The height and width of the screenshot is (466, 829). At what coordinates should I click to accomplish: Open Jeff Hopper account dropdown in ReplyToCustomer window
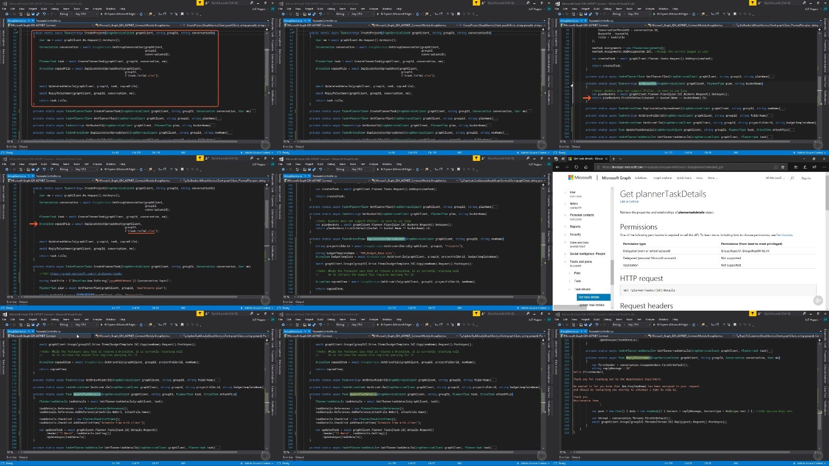coord(813,319)
